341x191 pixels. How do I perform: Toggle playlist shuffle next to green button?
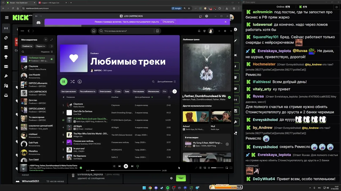point(72,81)
